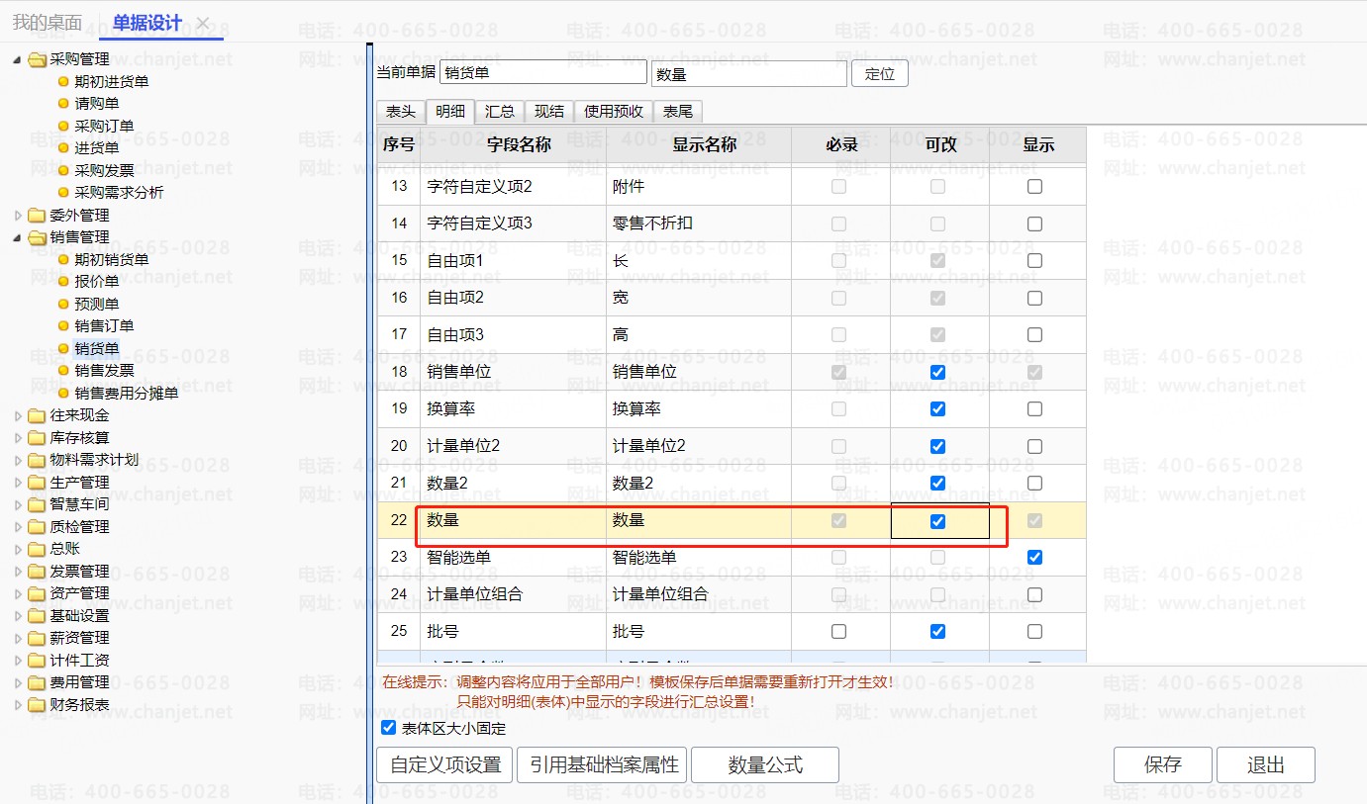The width and height of the screenshot is (1367, 804).
Task: Expand the 往来现金 tree node
Action: (17, 415)
